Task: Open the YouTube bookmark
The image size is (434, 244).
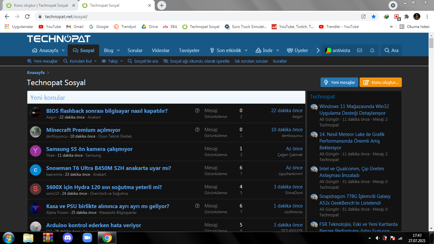Action: (x=50, y=27)
